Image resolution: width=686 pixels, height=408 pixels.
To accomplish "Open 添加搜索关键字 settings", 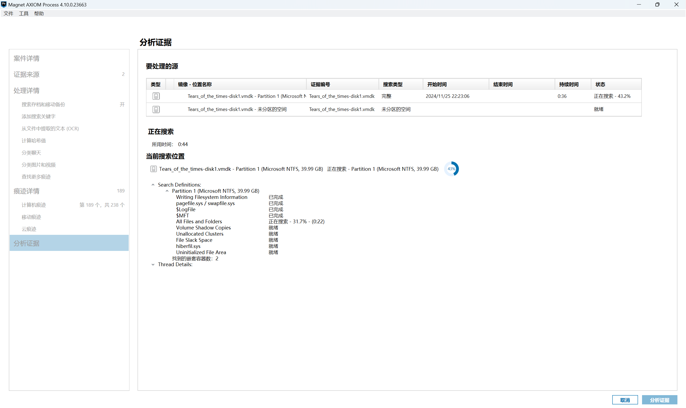I will point(39,117).
